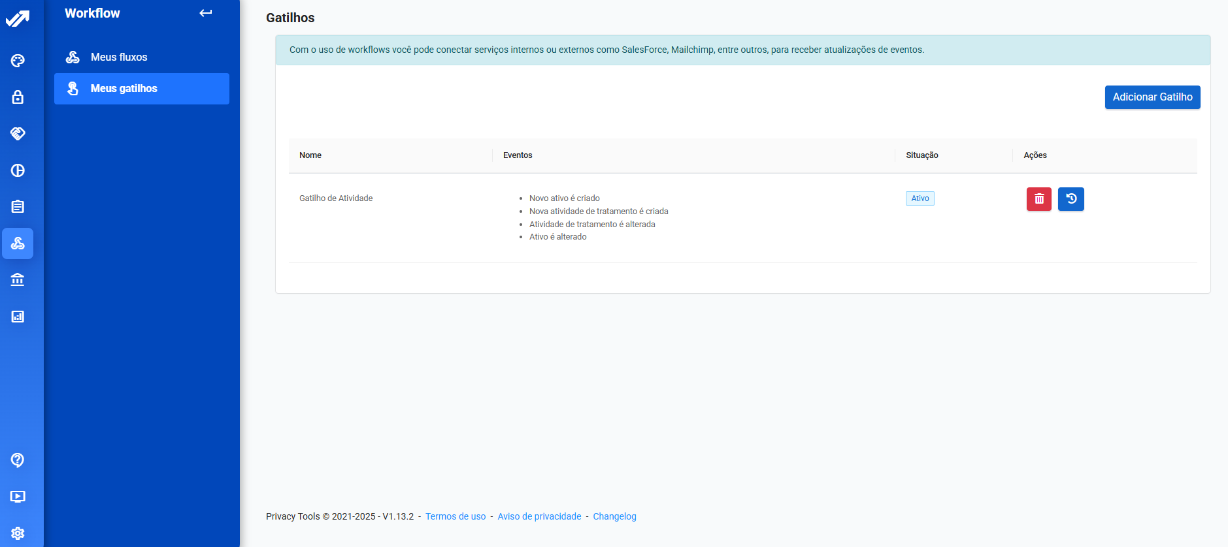
Task: Click the Adicionar Gatilho button
Action: [1152, 97]
